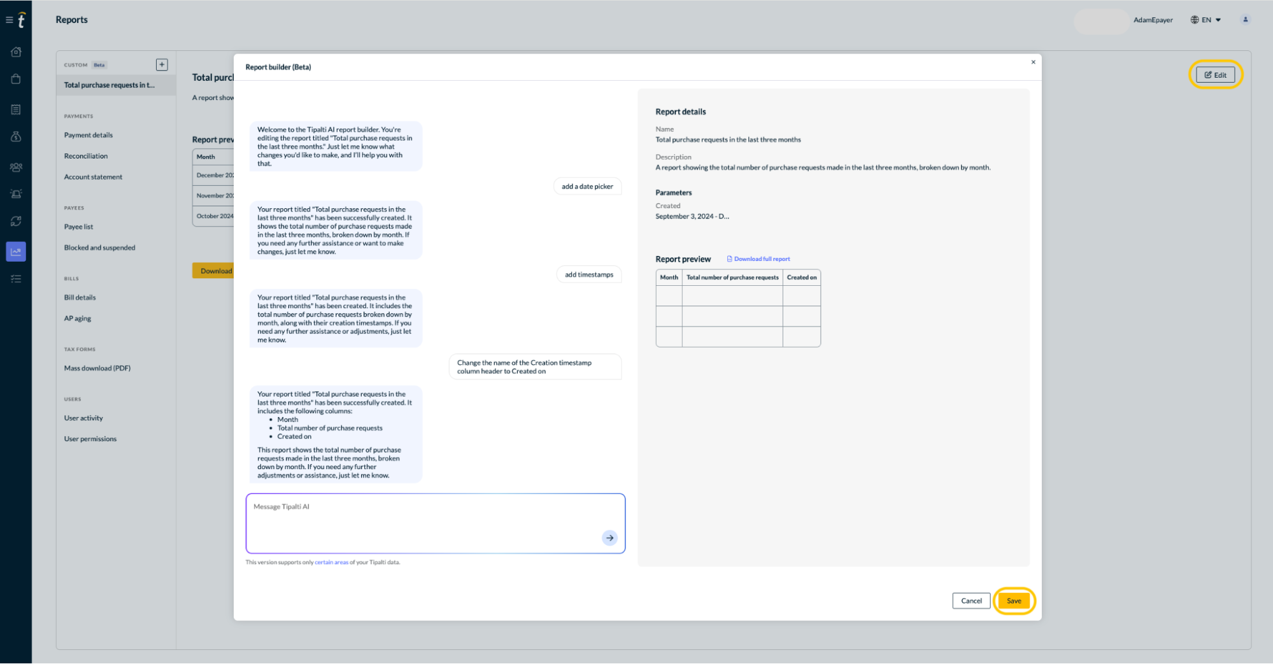The height and width of the screenshot is (664, 1273).
Task: Click the 'Report builder (Beta)' dialog title
Action: click(278, 67)
